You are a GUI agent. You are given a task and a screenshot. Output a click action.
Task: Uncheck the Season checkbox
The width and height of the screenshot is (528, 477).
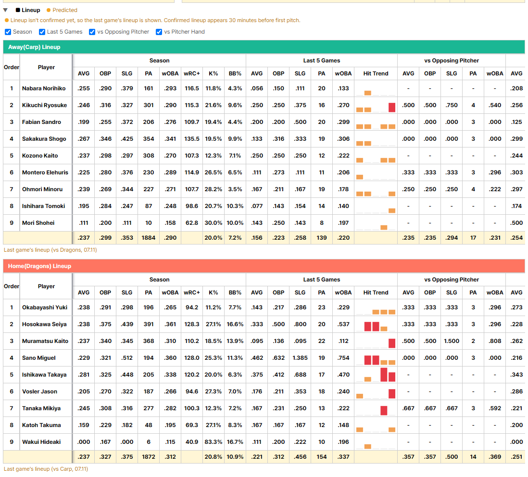click(8, 32)
